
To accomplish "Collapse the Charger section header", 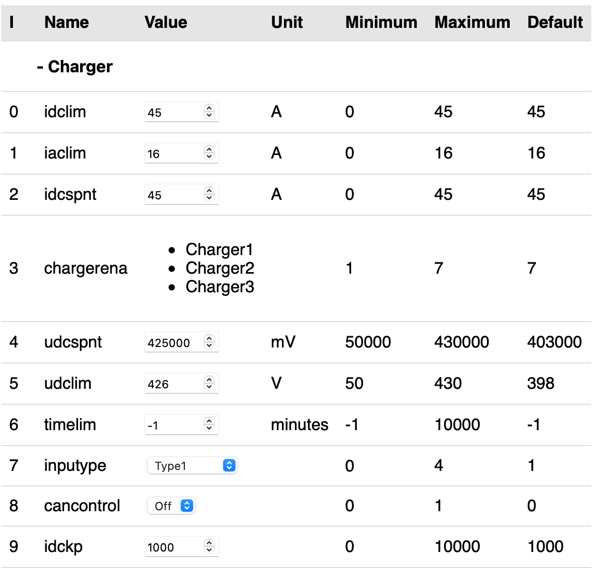I will tap(75, 67).
